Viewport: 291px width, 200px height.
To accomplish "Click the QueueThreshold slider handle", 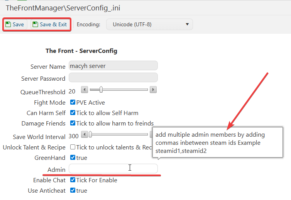I will click(x=101, y=90).
